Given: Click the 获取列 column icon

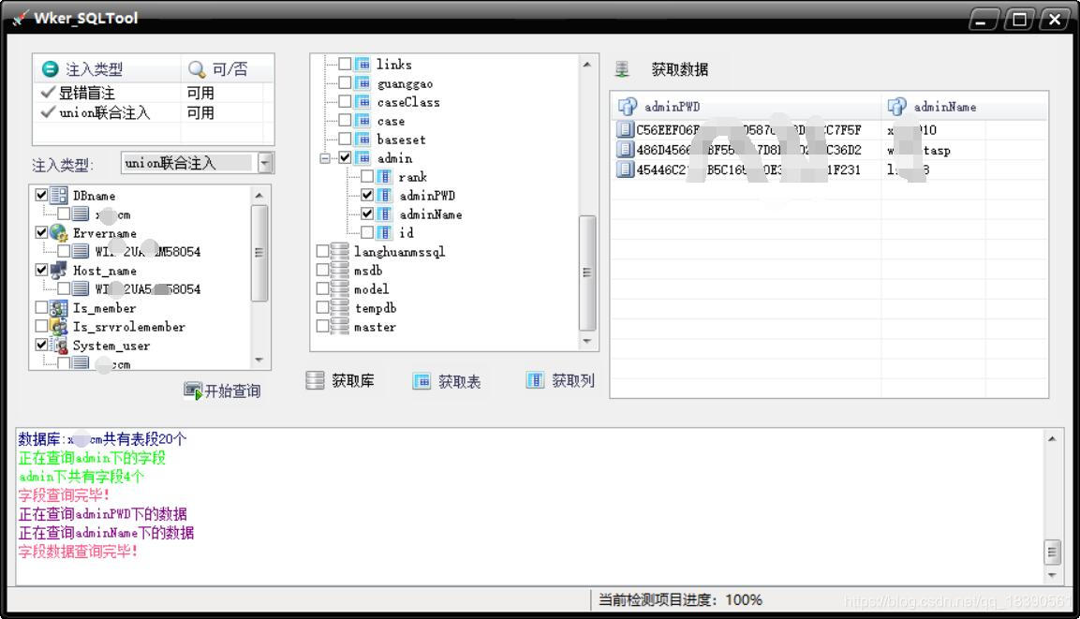Looking at the screenshot, I should (x=535, y=379).
